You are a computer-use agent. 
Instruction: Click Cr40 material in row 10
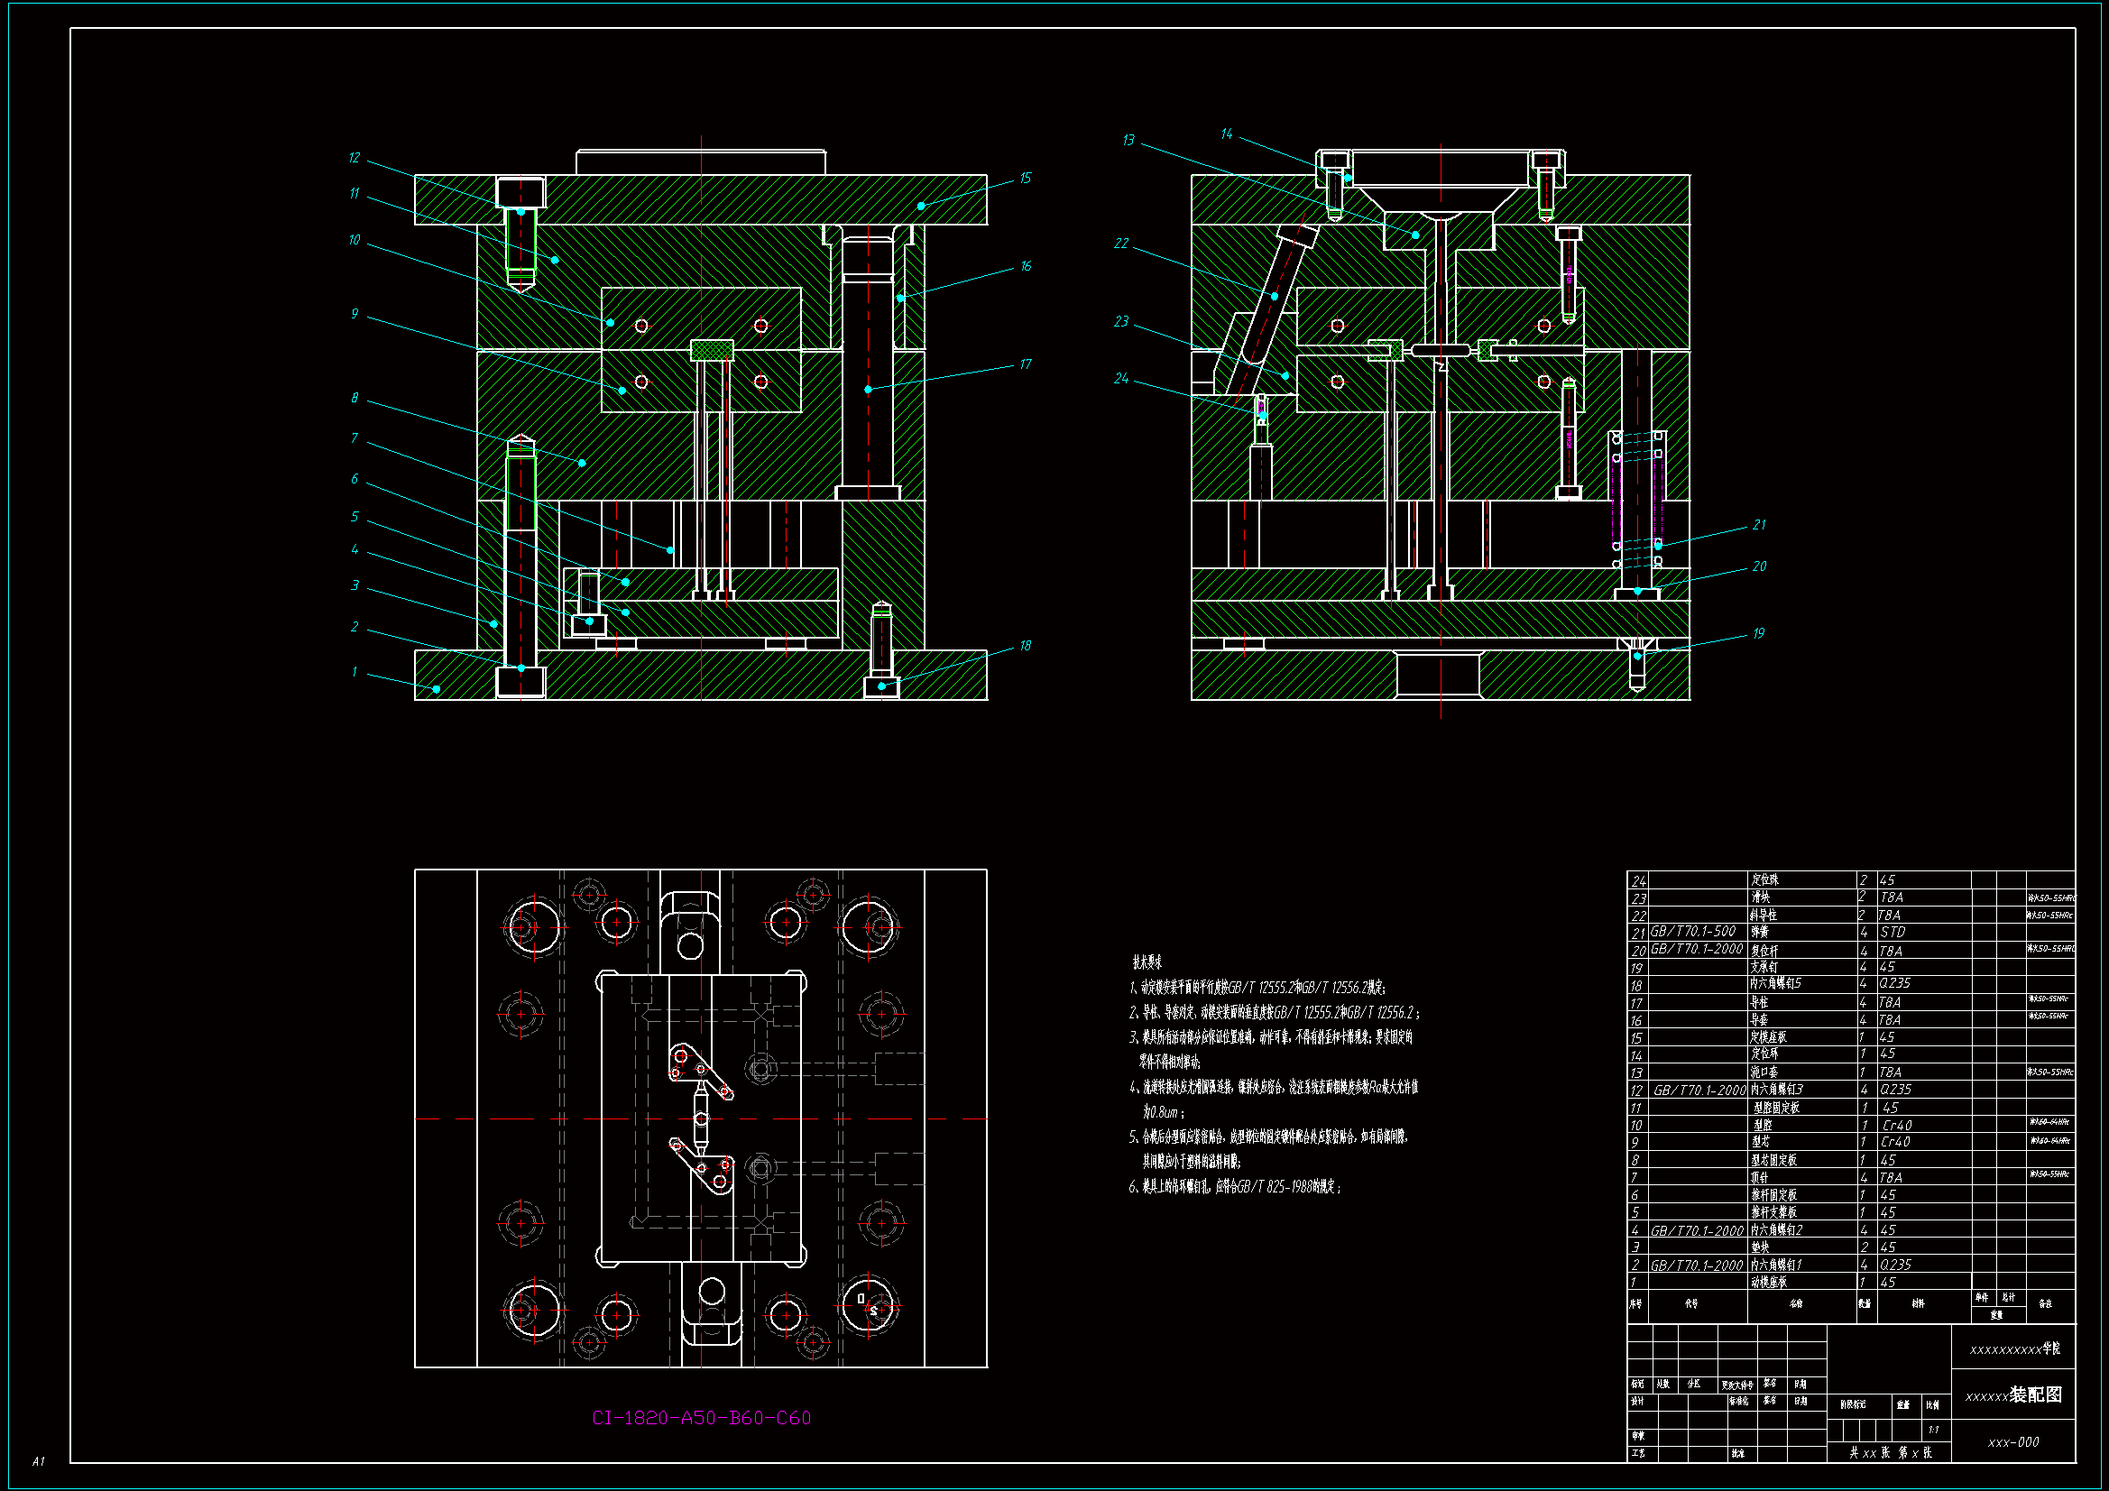(1896, 1126)
